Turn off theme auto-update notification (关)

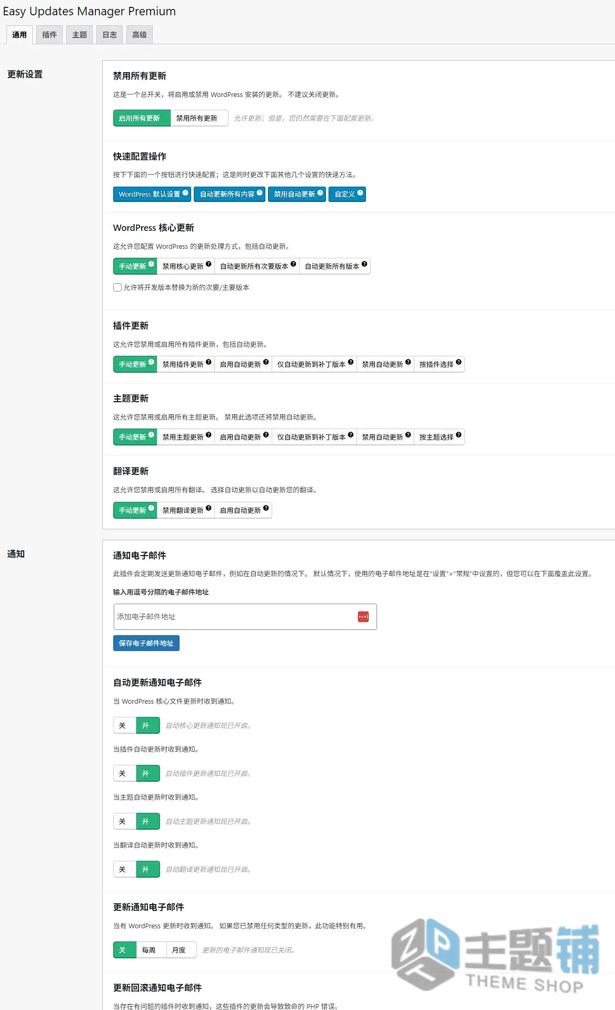coord(125,821)
